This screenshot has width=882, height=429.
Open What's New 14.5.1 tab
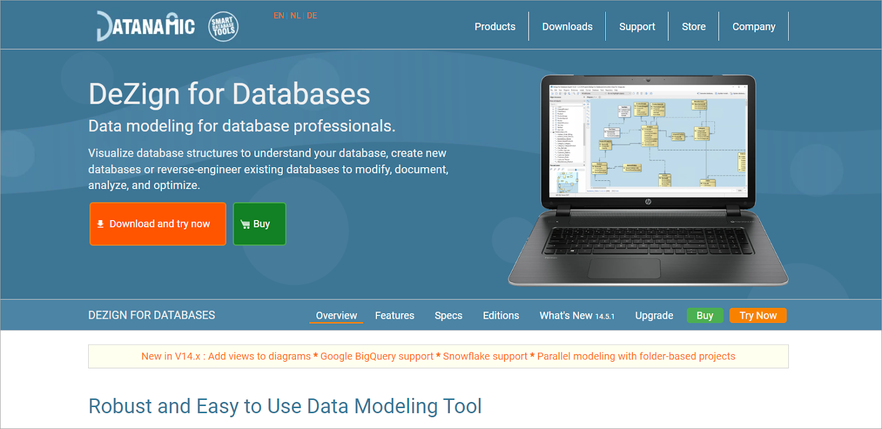577,315
